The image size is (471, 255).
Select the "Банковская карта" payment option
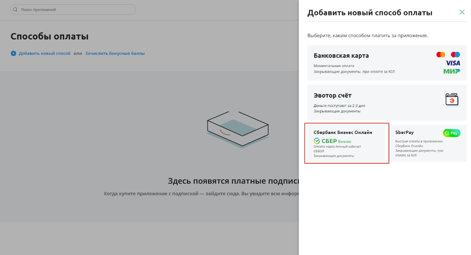click(387, 63)
